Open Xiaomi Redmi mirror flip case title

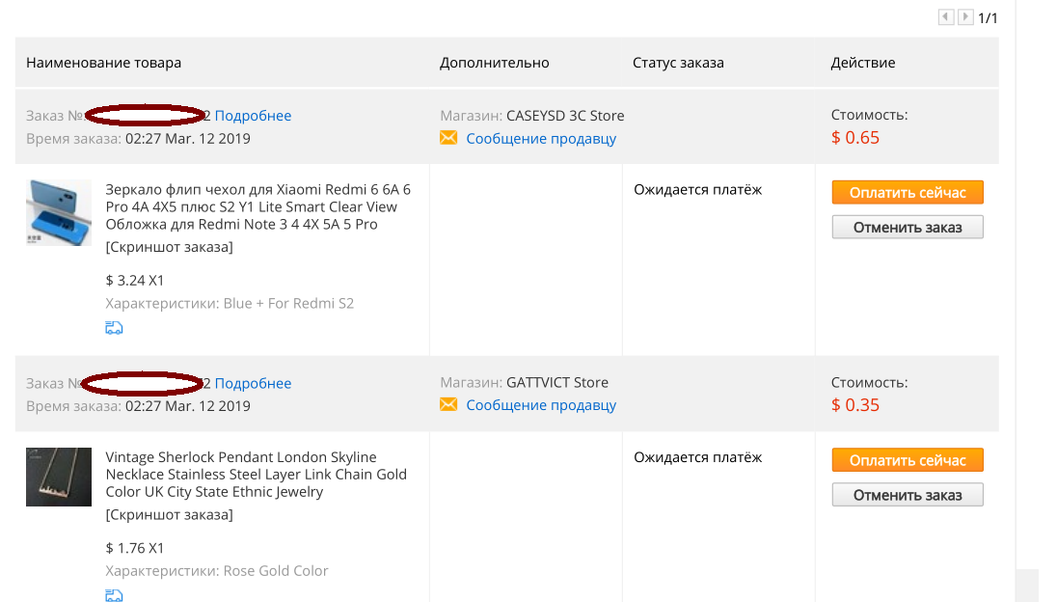pos(258,207)
